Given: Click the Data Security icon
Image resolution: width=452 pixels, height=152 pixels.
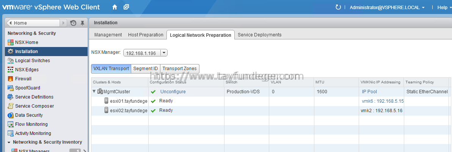Looking at the screenshot, I should point(11,115).
